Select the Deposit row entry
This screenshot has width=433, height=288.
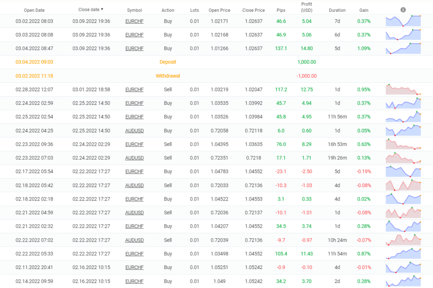(x=168, y=62)
